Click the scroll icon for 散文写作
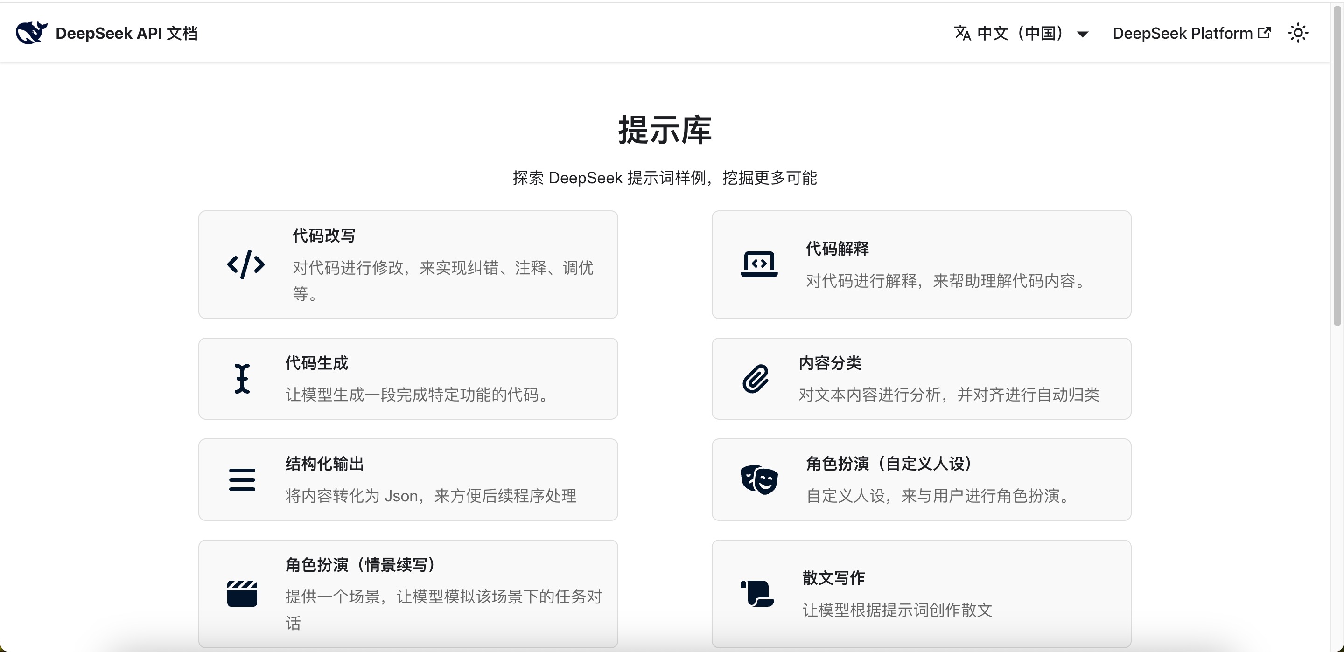Viewport: 1344px width, 652px height. pyautogui.click(x=756, y=594)
